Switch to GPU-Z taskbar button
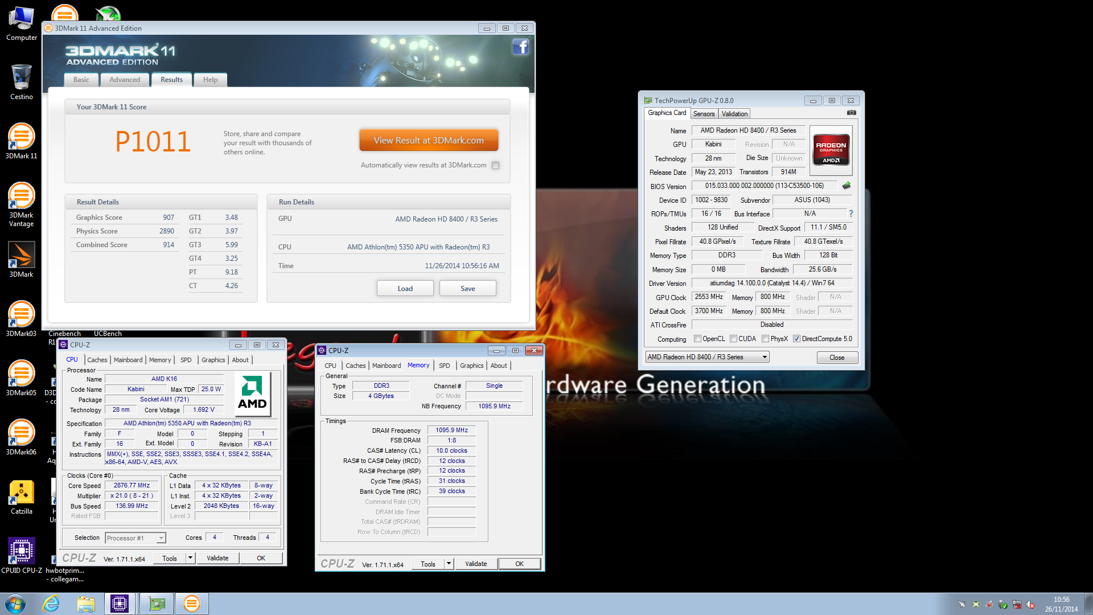The width and height of the screenshot is (1093, 615). click(156, 604)
